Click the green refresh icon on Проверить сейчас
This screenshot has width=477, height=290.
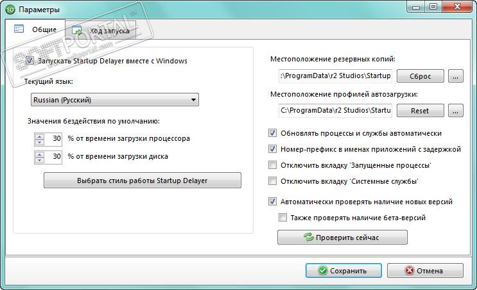(308, 237)
